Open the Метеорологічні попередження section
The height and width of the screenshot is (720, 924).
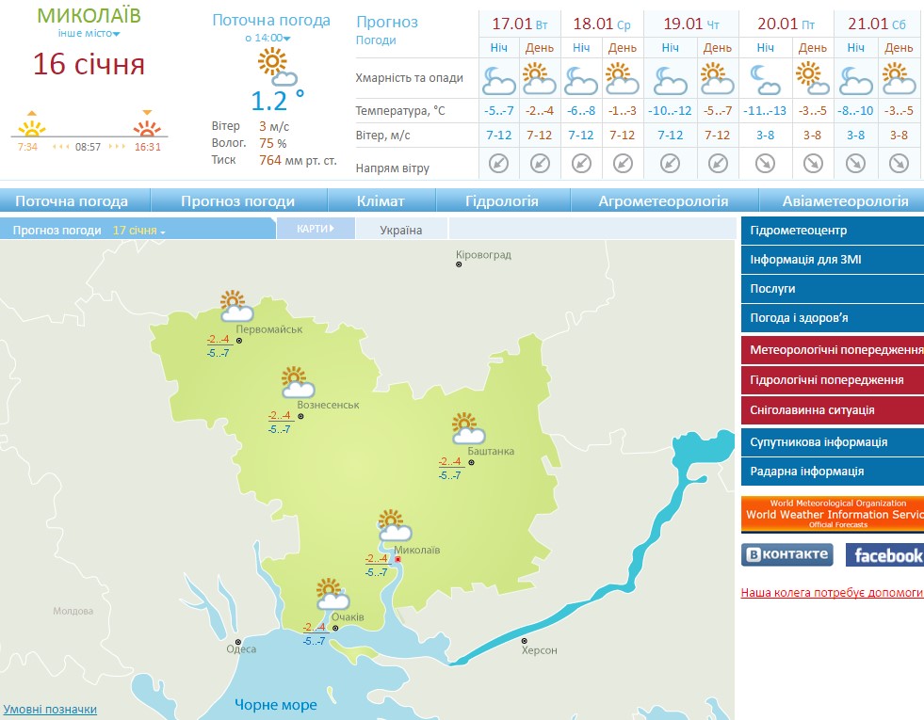click(833, 350)
